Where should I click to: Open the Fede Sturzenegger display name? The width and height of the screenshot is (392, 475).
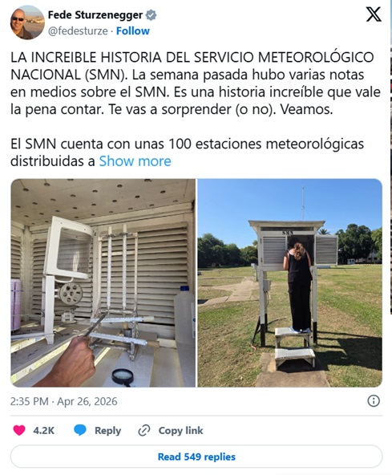coord(95,14)
